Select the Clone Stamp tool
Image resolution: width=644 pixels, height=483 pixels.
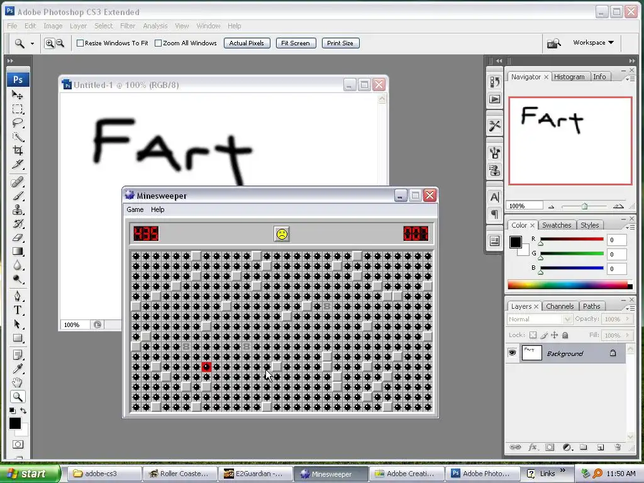coord(17,210)
